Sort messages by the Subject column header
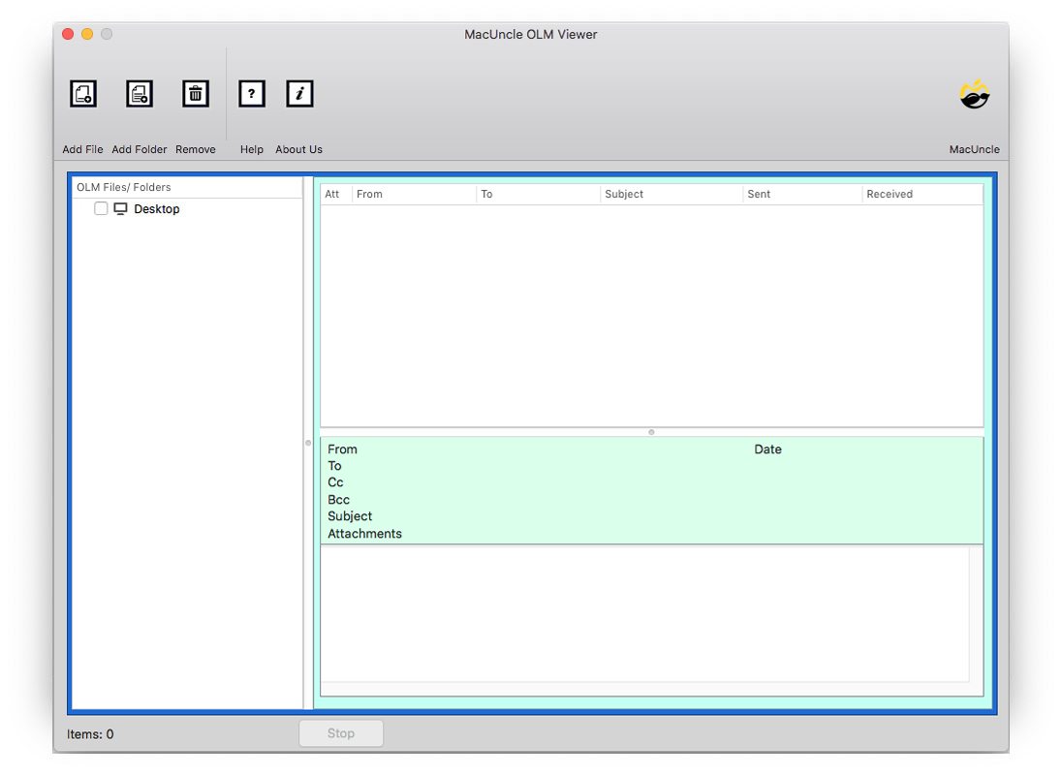Viewport: 1062px width, 774px height. coord(624,194)
